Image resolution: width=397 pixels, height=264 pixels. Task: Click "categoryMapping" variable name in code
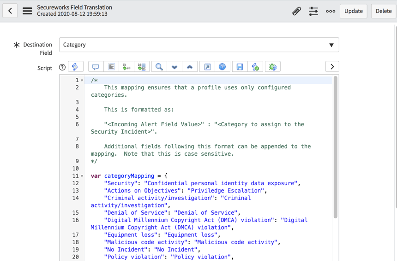[x=129, y=176]
